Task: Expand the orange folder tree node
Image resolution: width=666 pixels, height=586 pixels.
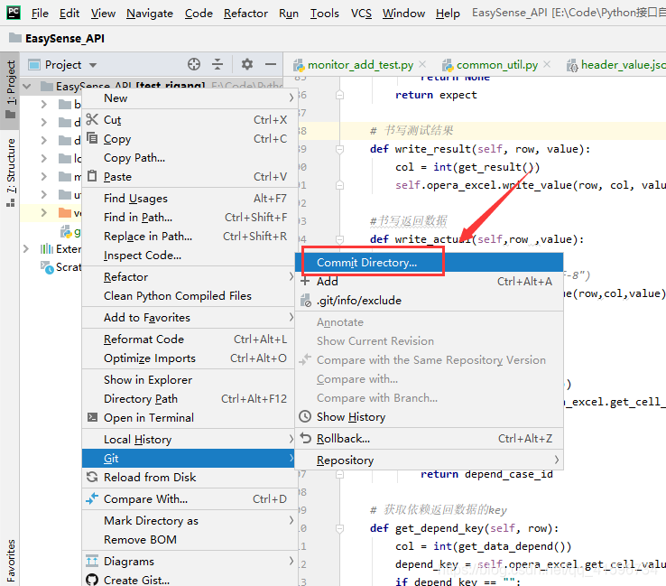Action: (x=43, y=212)
